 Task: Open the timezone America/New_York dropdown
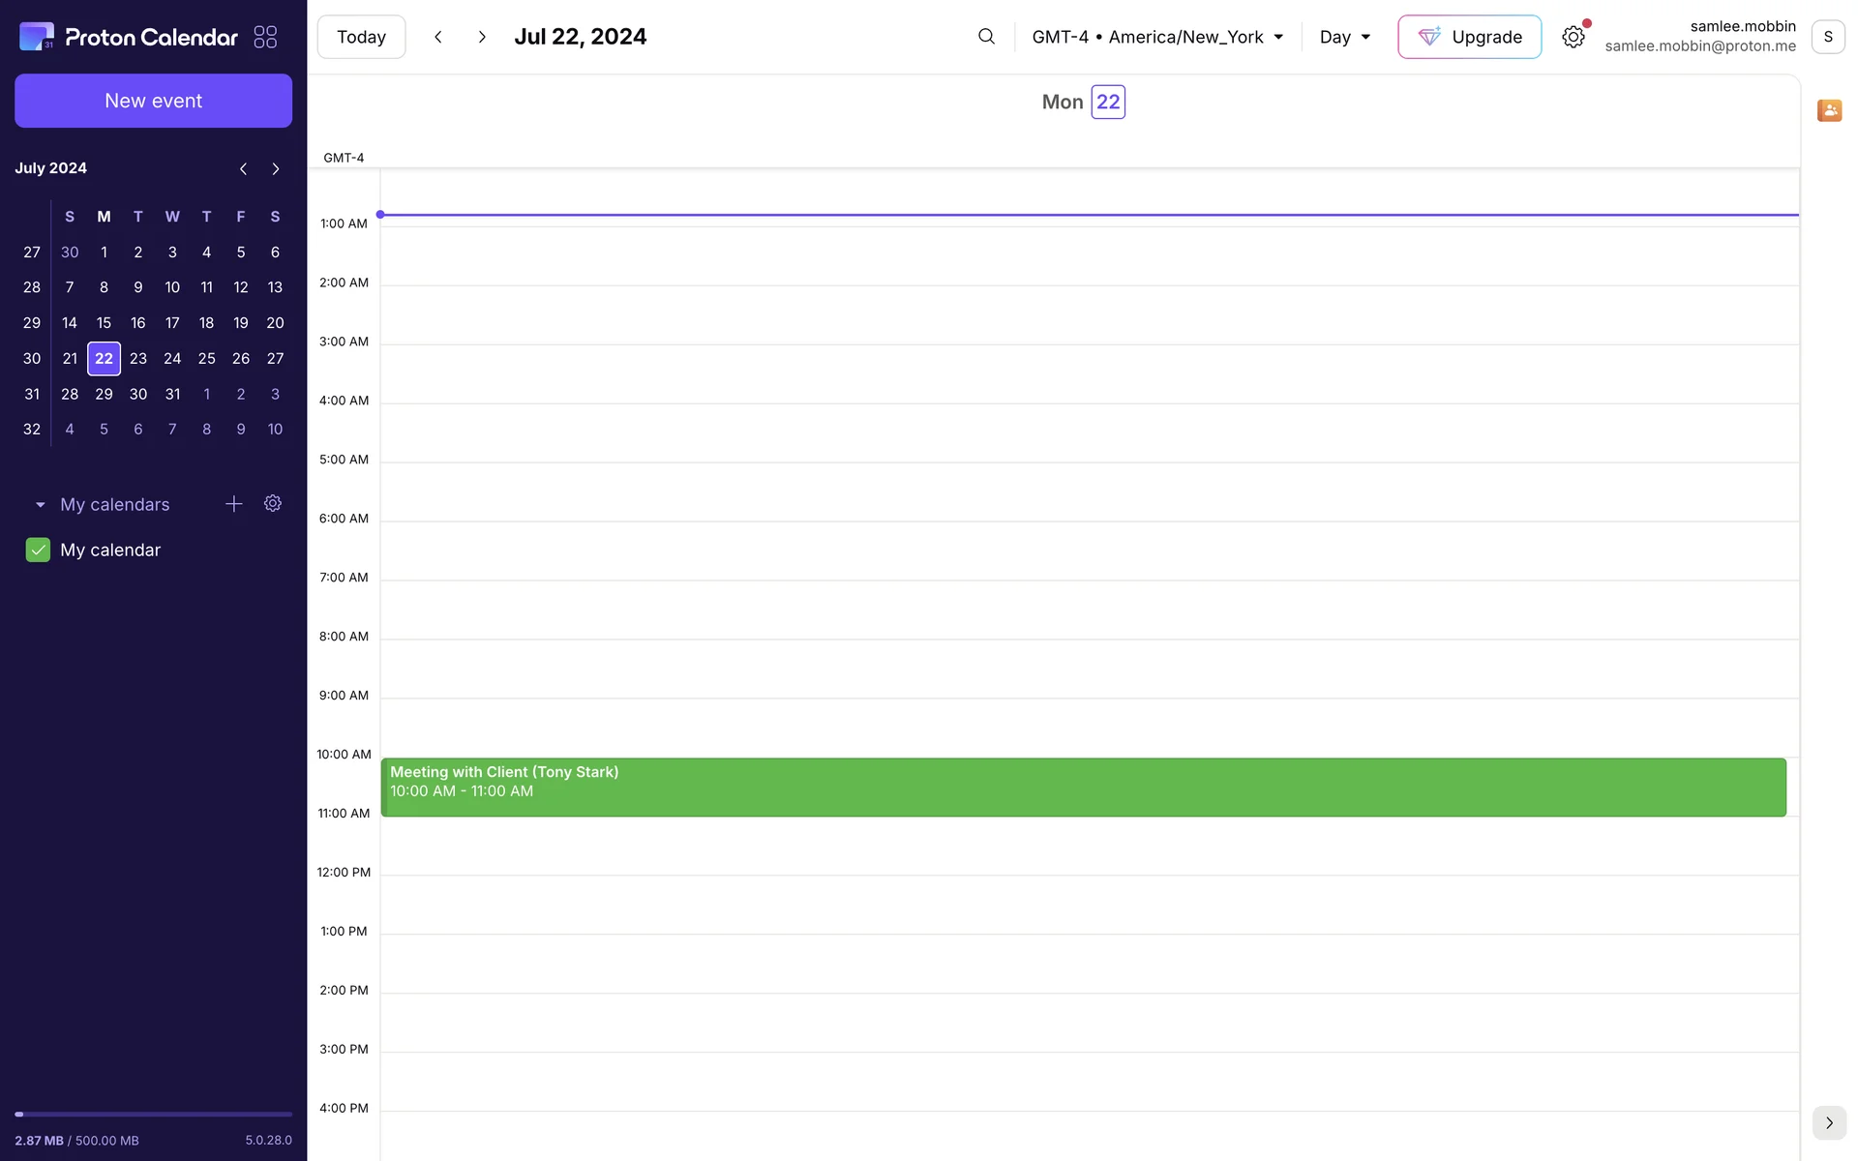[1157, 37]
